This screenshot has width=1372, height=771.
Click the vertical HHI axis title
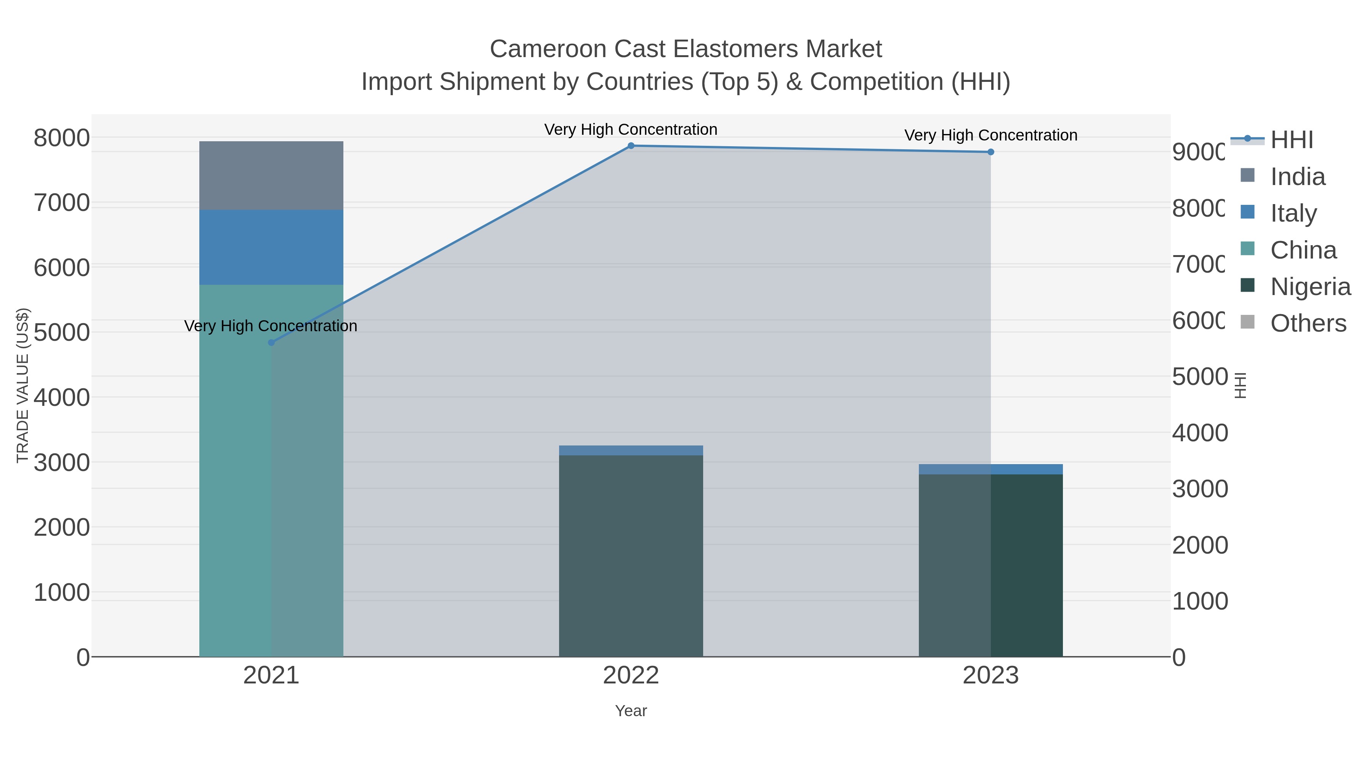pyautogui.click(x=1241, y=385)
